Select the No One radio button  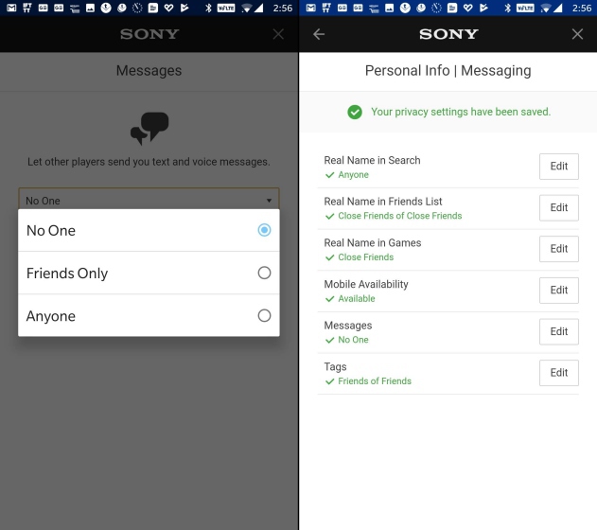click(x=264, y=230)
